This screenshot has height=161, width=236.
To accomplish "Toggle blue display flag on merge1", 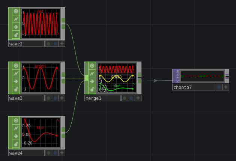I will (131, 98).
